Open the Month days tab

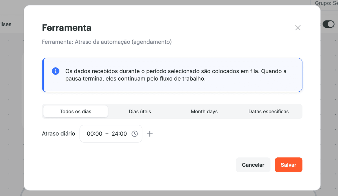pyautogui.click(x=204, y=111)
